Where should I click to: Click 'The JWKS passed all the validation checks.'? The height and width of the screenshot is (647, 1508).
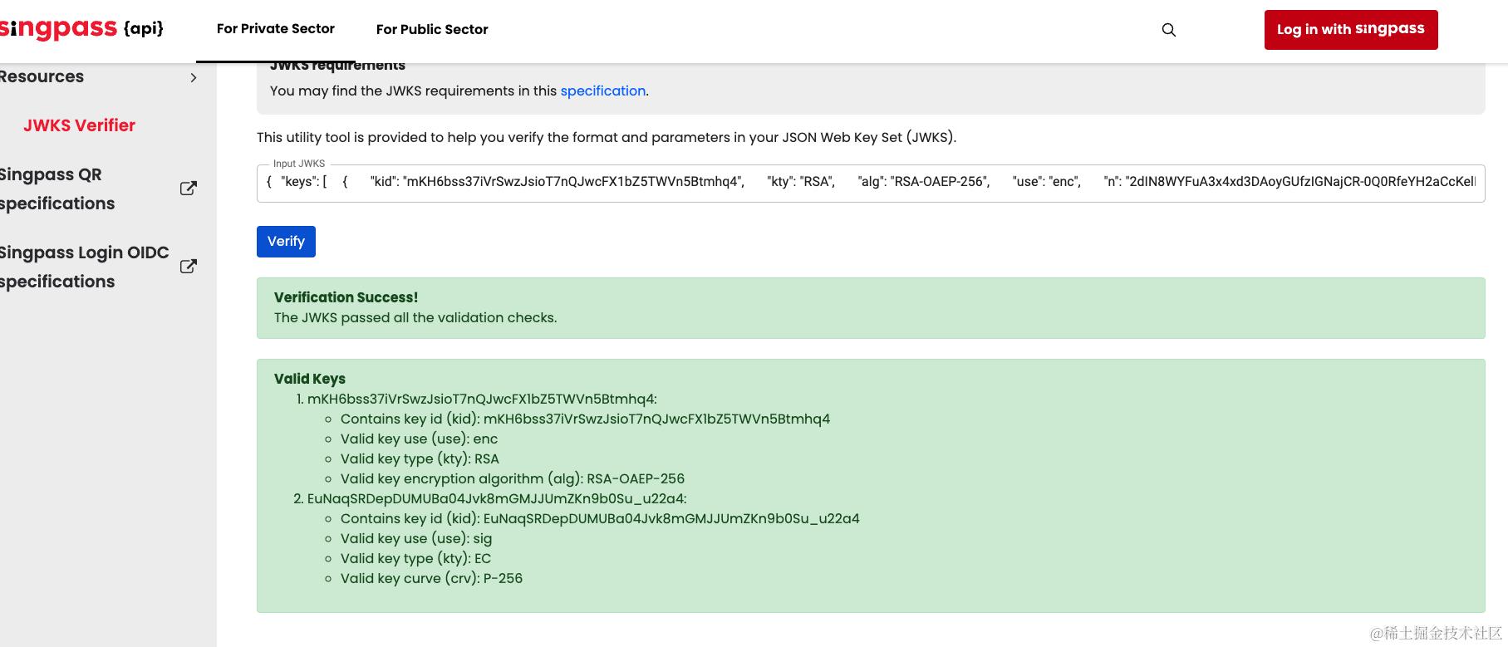[x=415, y=317]
